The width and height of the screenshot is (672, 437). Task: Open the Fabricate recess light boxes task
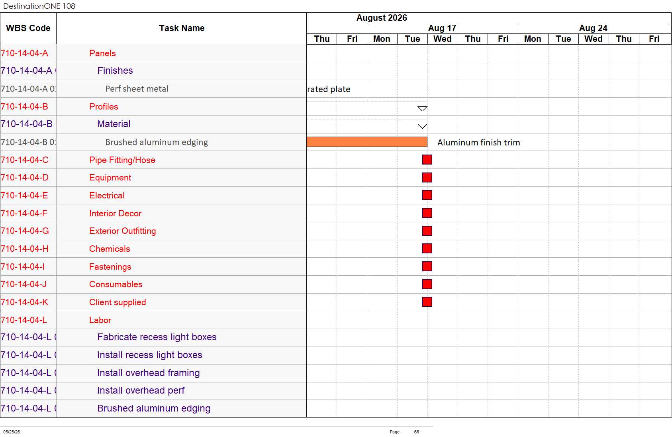click(157, 337)
